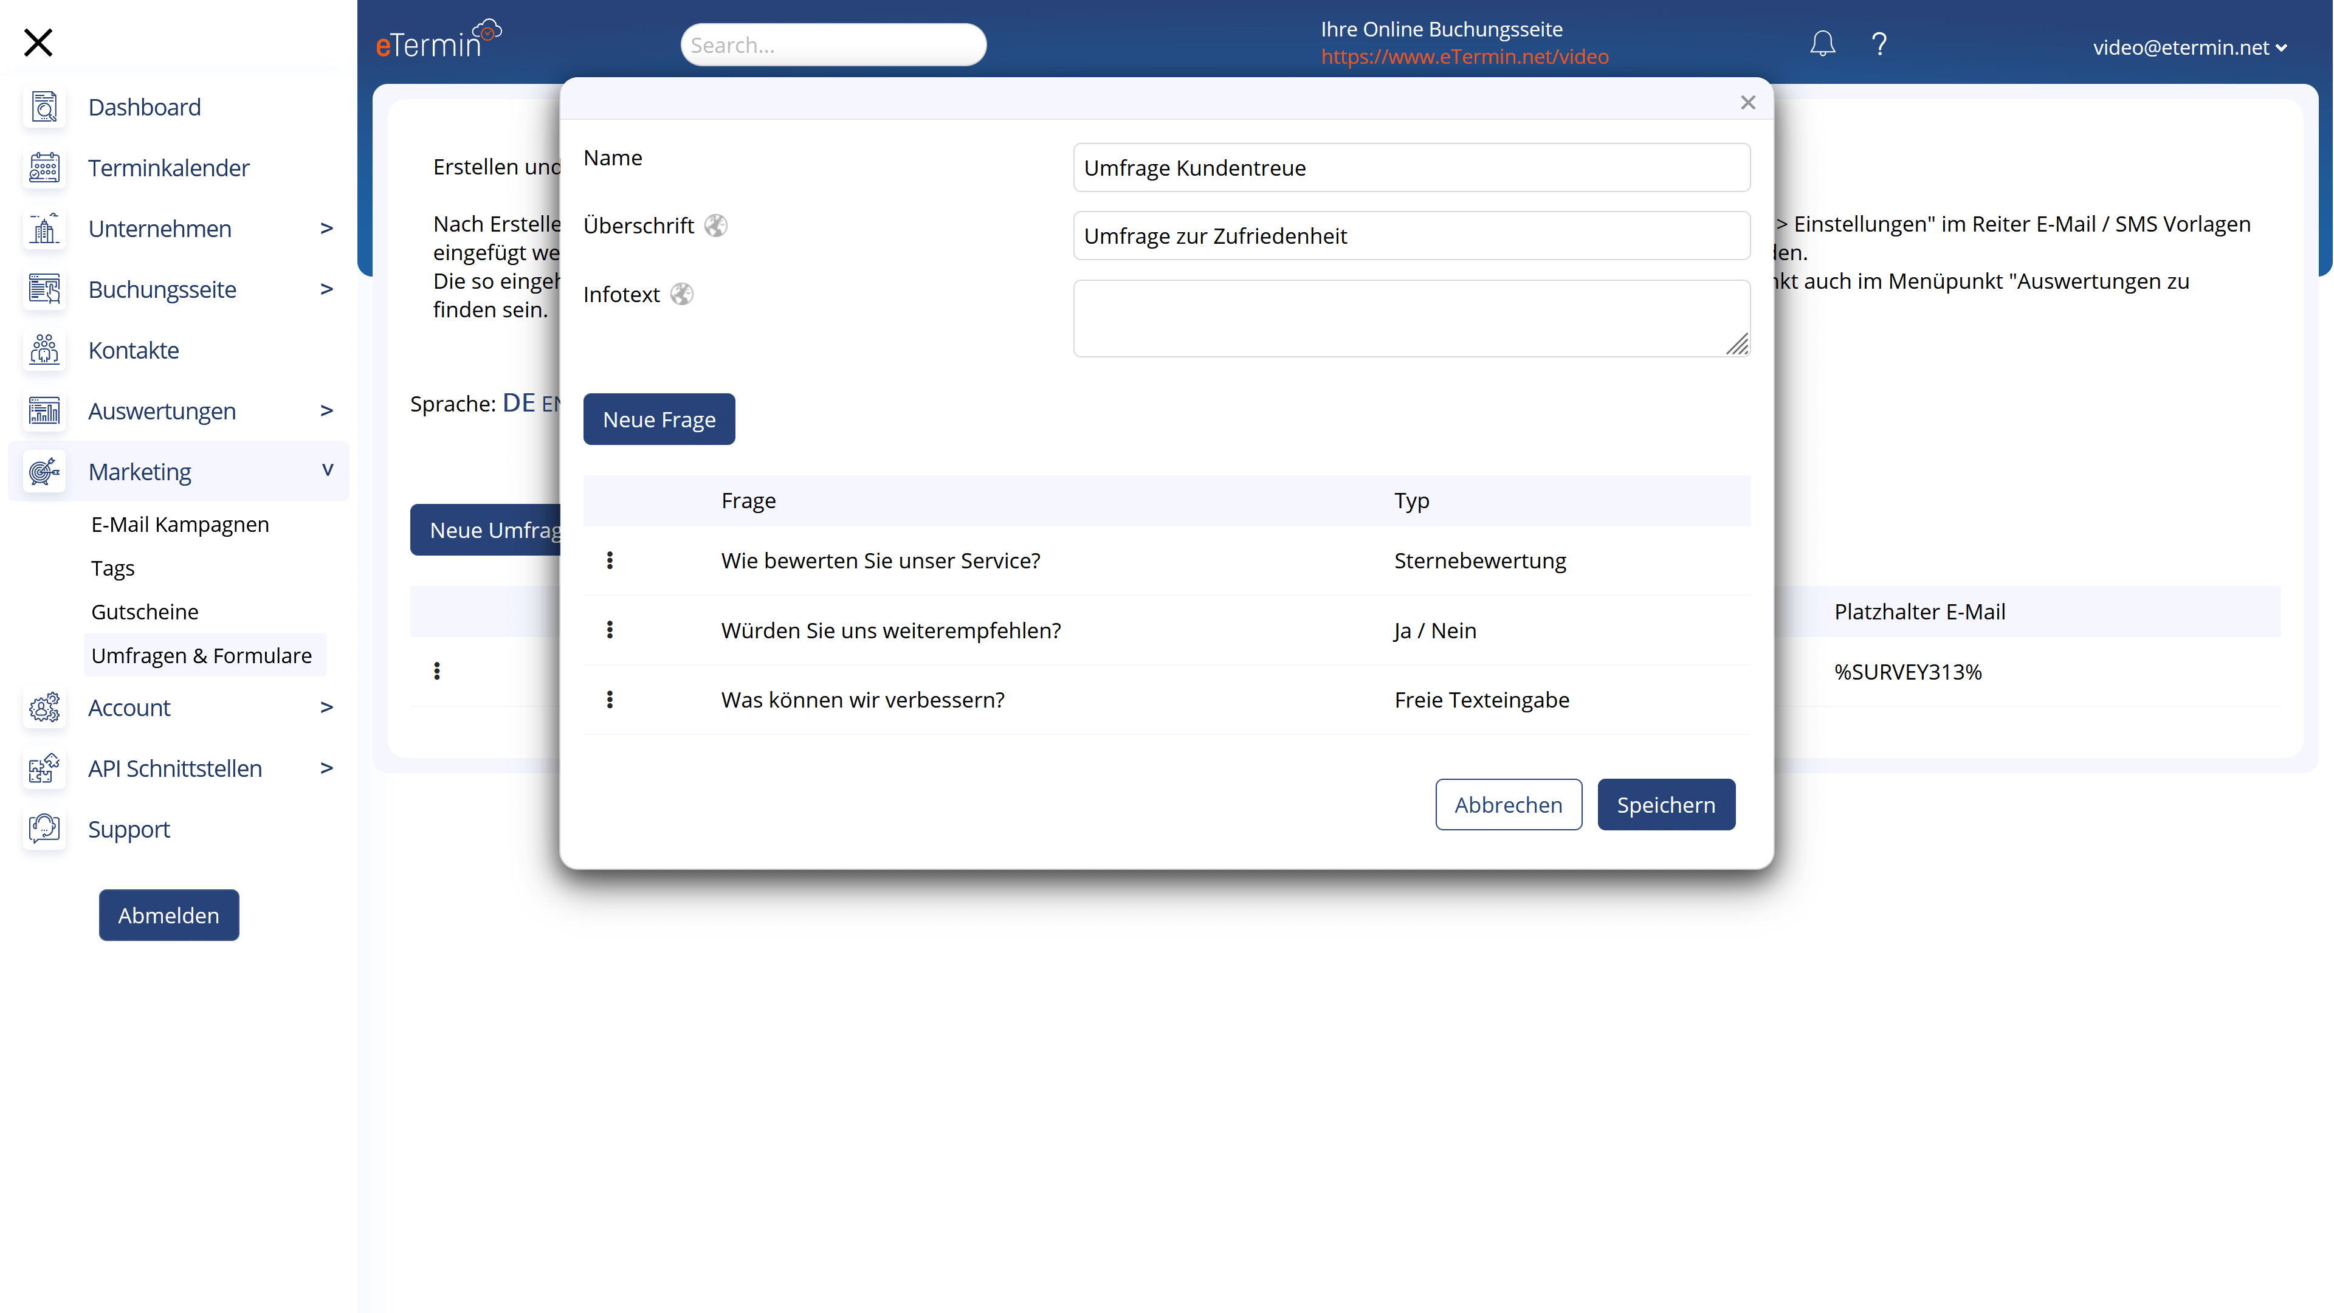Click the Infotext textarea resize handle
The image size is (2334, 1313).
coord(1737,344)
